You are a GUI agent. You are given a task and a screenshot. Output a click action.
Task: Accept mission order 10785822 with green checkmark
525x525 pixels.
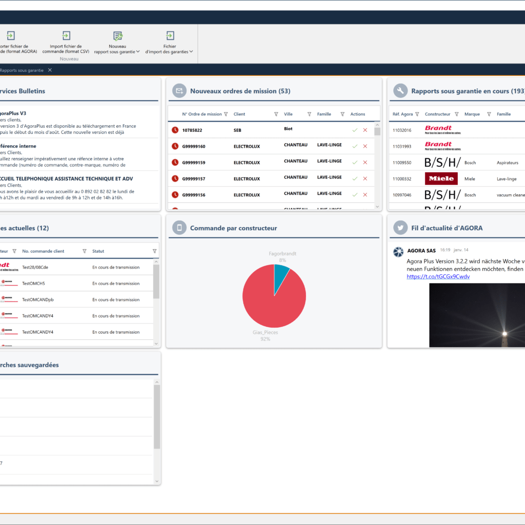point(355,130)
